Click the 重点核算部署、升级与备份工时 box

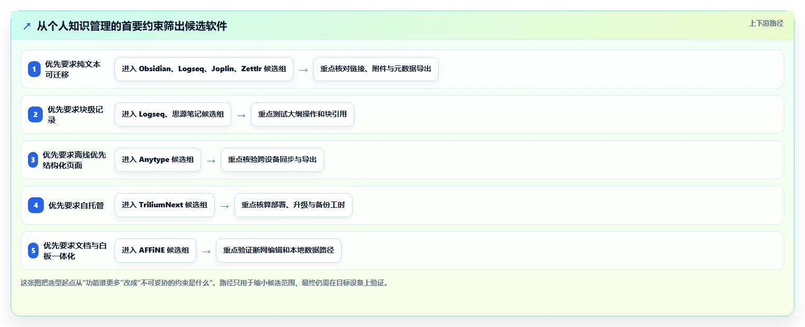[x=293, y=205]
